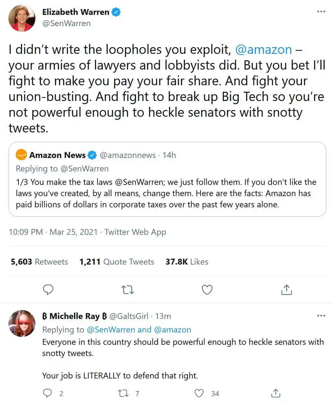334x404 pixels.
Task: Share the main tweet via share icon
Action: pyautogui.click(x=287, y=290)
